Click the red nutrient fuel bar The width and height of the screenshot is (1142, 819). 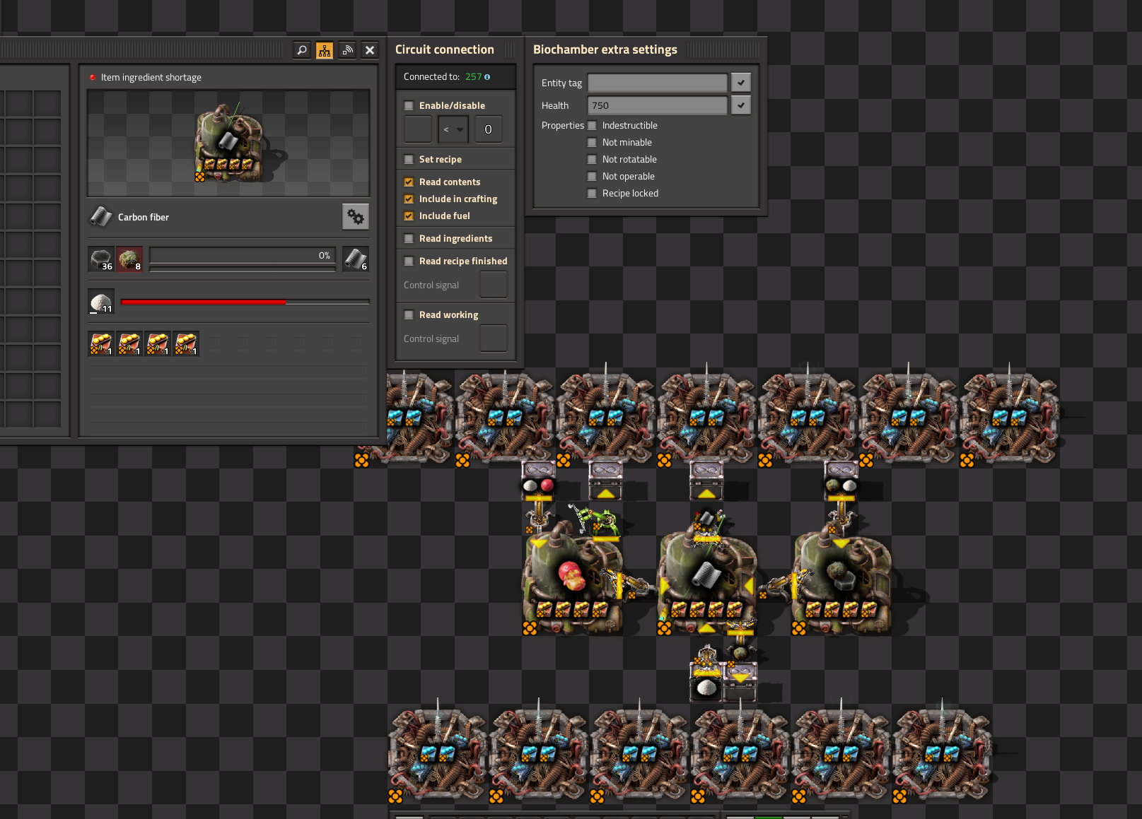[245, 302]
